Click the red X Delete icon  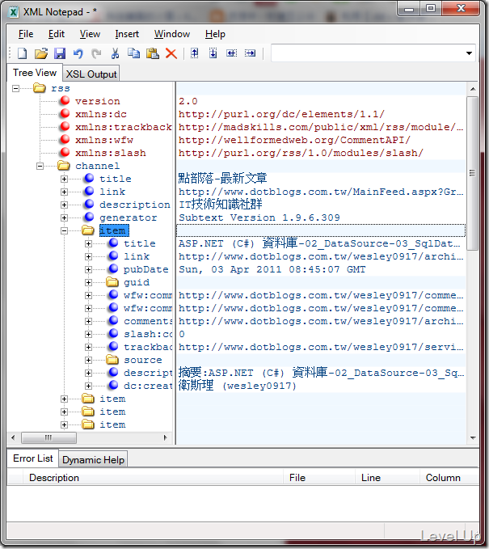coord(171,53)
